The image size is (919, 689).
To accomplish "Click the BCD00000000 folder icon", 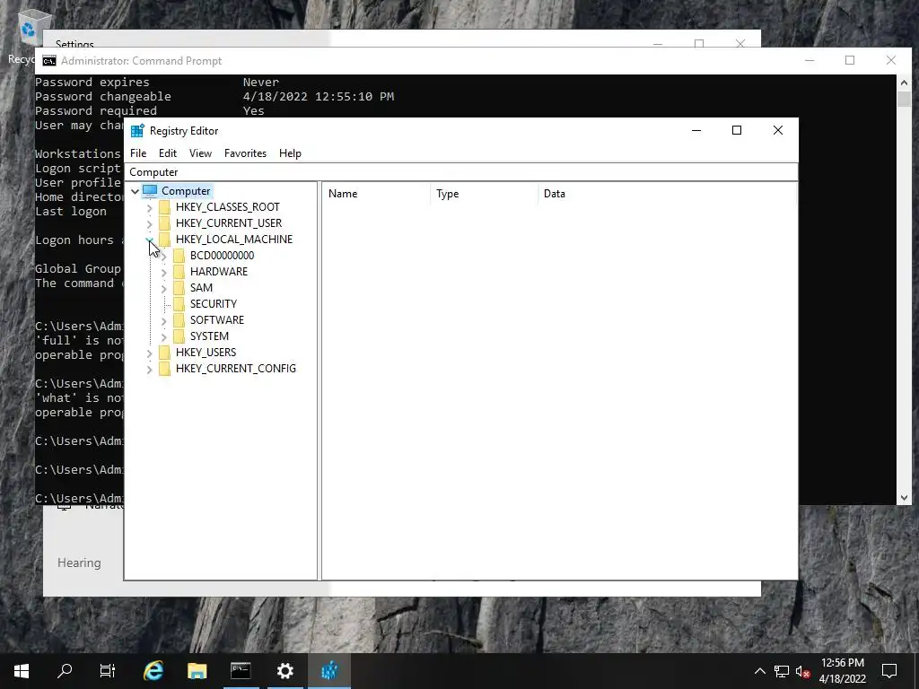I will point(179,256).
